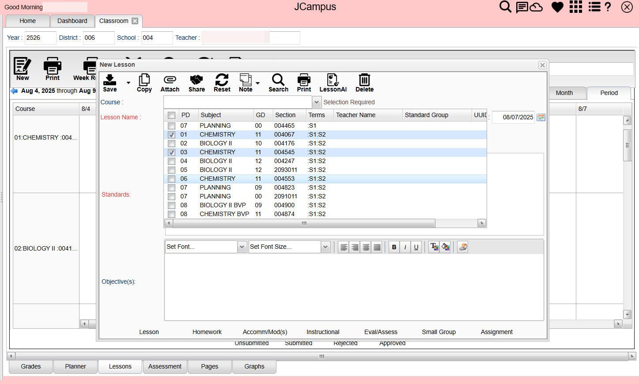
Task: Click the cloud icon in header
Action: point(536,7)
